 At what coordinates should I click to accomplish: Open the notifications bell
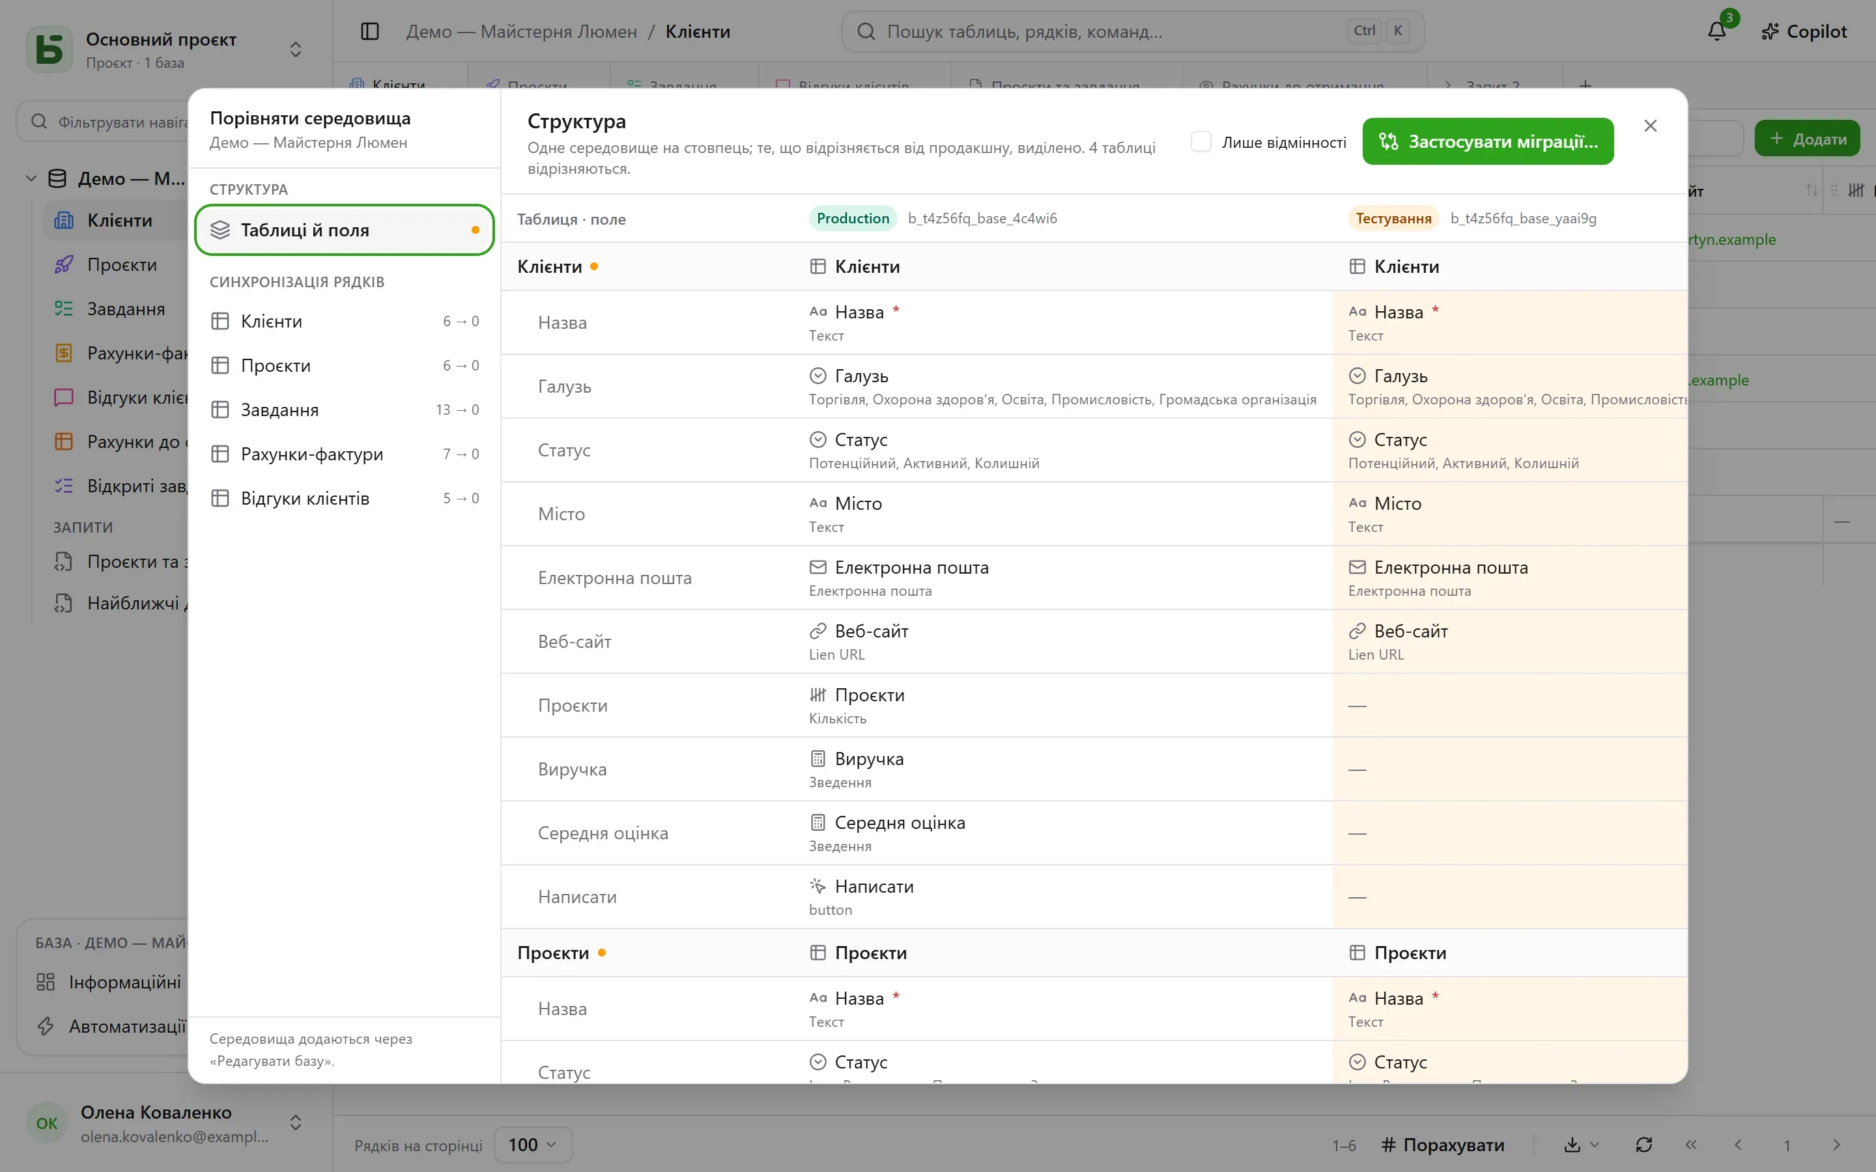click(x=1717, y=31)
